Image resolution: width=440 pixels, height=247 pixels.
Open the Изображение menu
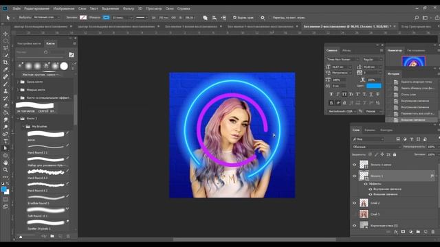coord(64,9)
